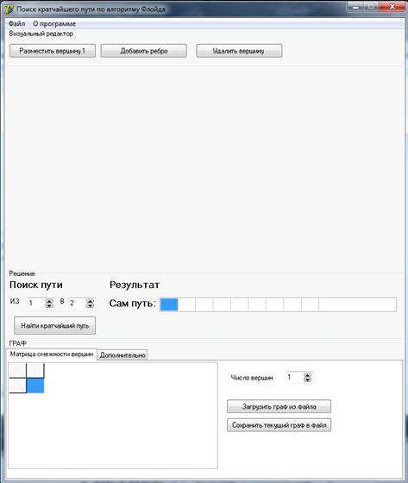
Task: Switch to Матрица смежности вершин tab
Action: [52, 354]
